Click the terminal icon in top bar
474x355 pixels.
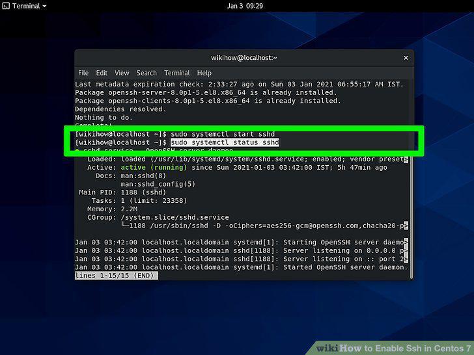coord(6,6)
